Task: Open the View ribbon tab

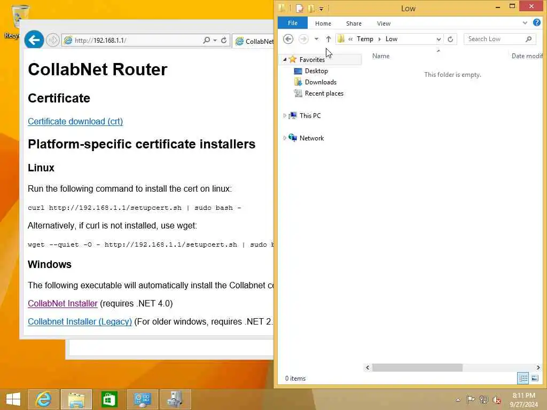Action: tap(384, 23)
